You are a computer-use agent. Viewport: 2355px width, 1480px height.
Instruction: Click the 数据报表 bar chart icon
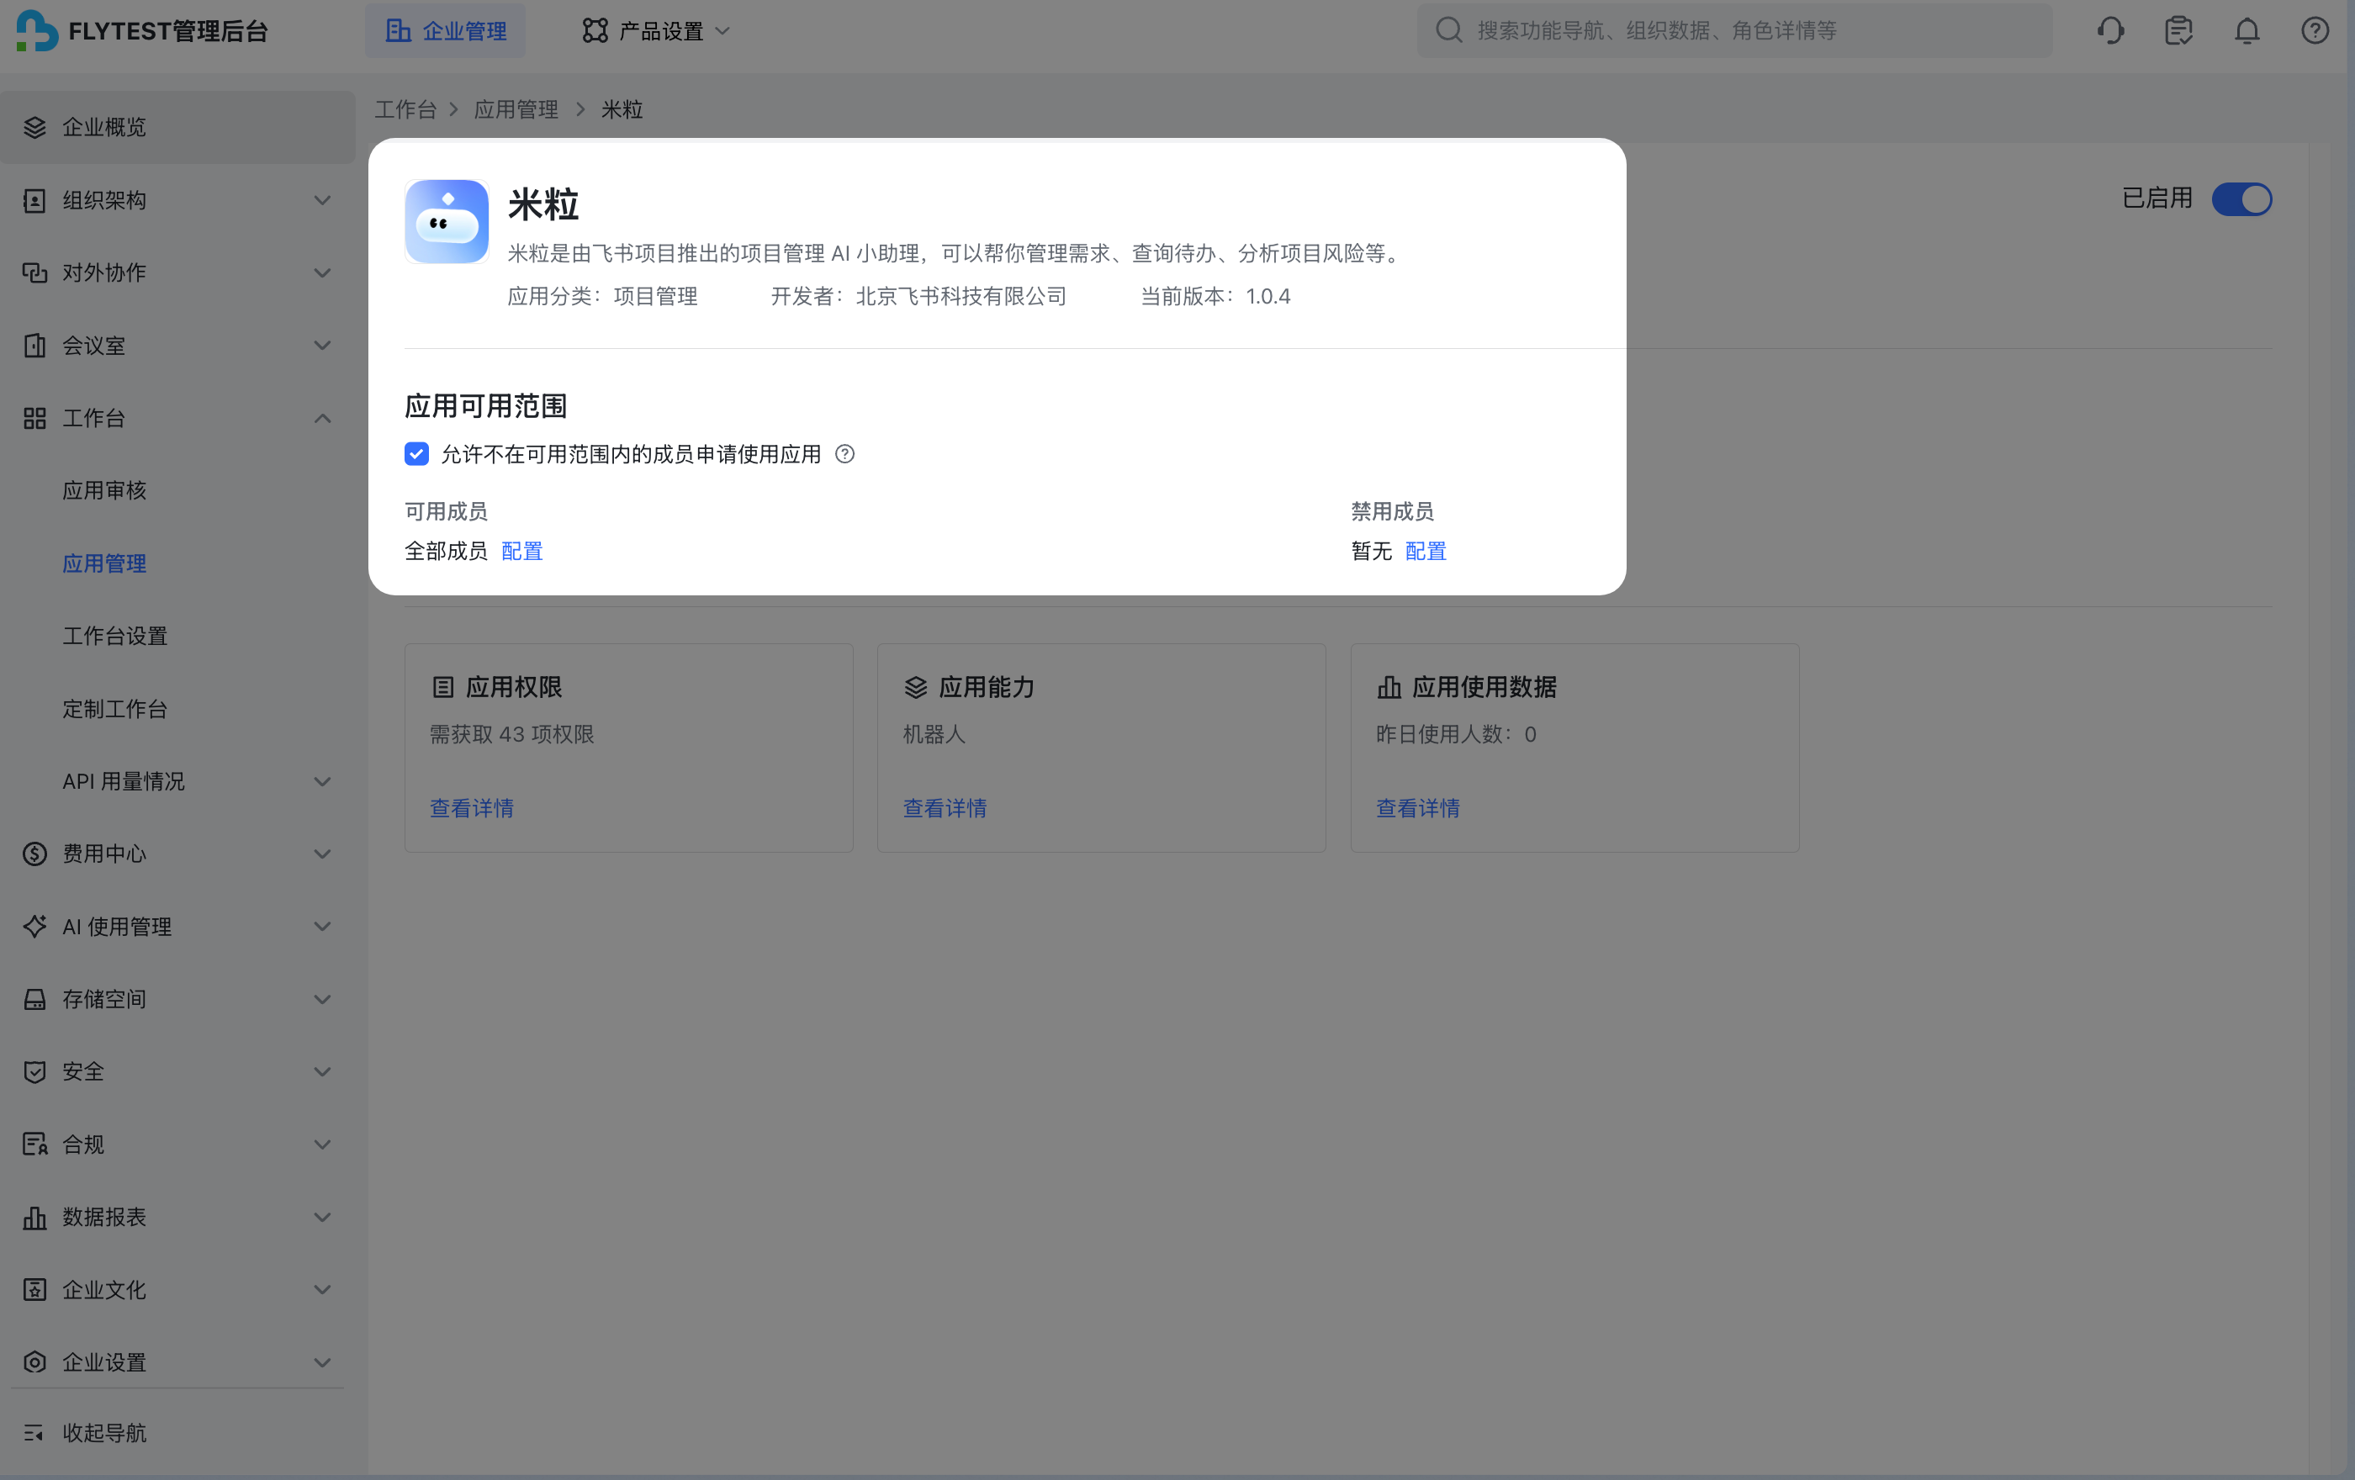point(35,1217)
